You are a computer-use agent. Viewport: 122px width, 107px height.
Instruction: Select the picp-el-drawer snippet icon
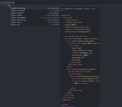click(x=11, y=11)
